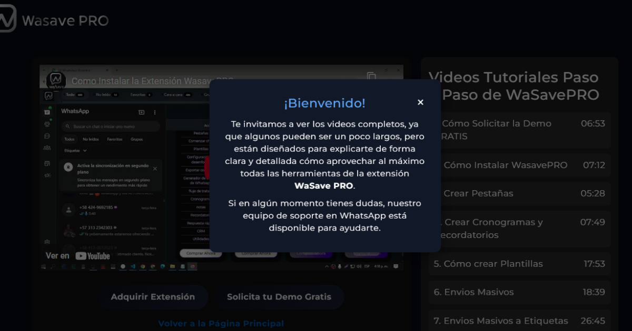
Task: Open the WhatsApp three-dot menu
Action: 155,112
